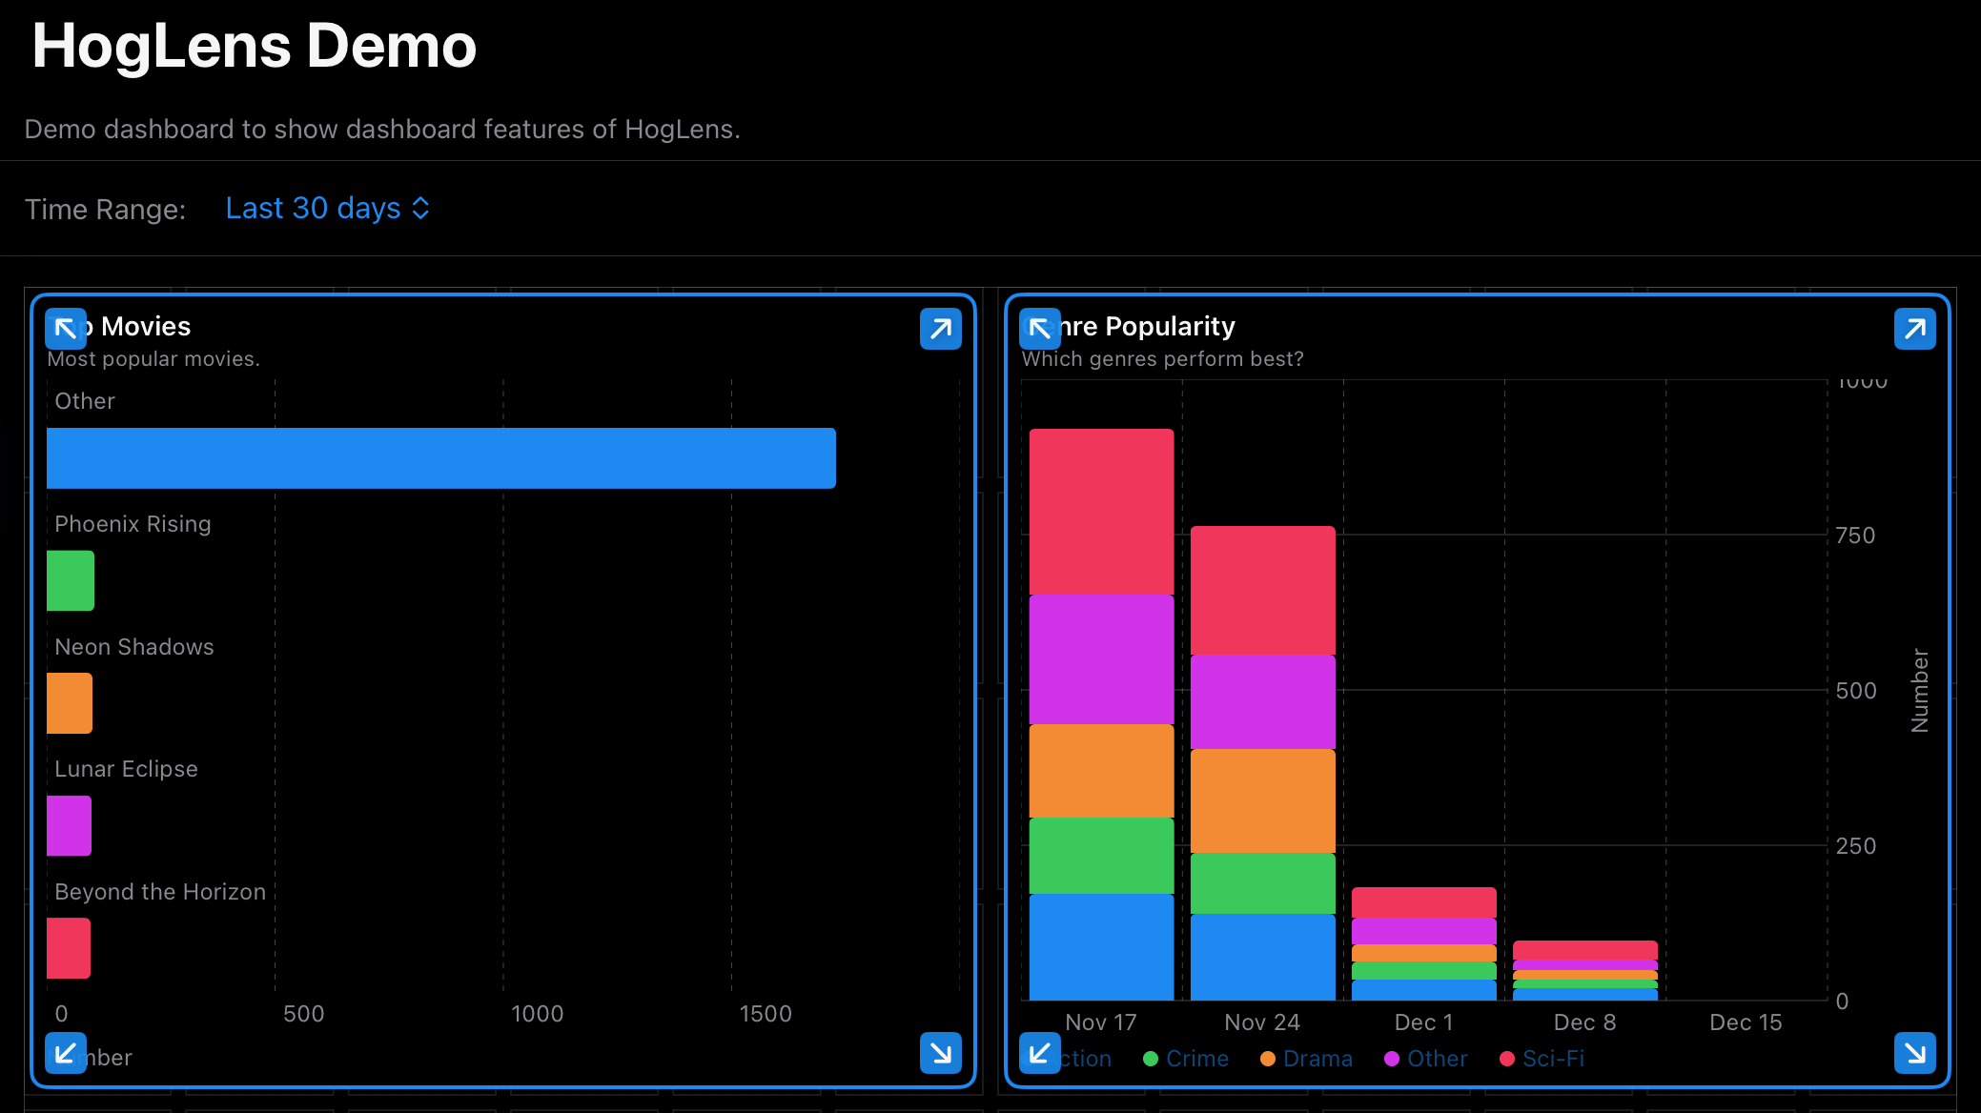
Task: Click the orange Drama segment of Nov 17 bar
Action: 1101,771
